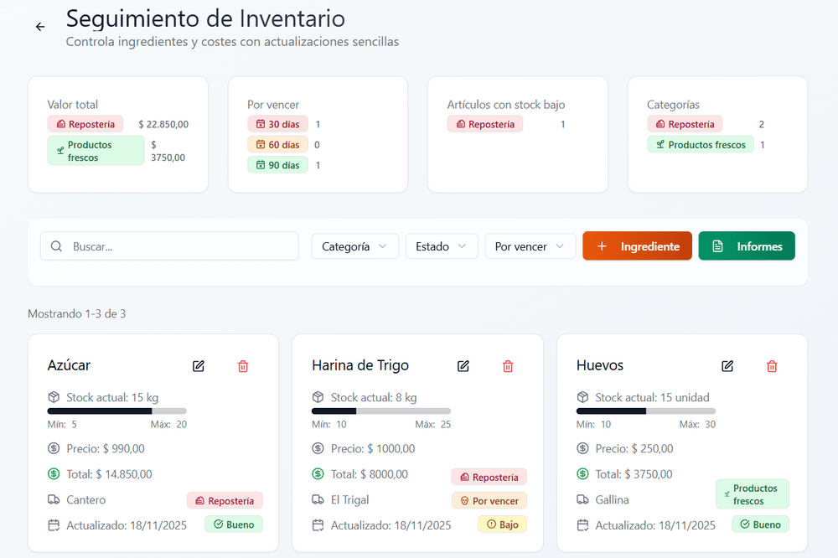Delete the Azúcar ingredient
The width and height of the screenshot is (838, 558).
[243, 366]
